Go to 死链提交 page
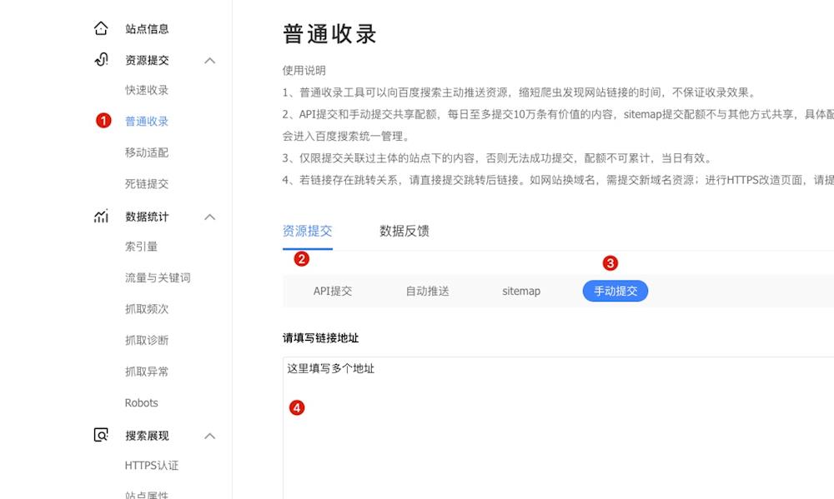834x499 pixels. [x=147, y=184]
